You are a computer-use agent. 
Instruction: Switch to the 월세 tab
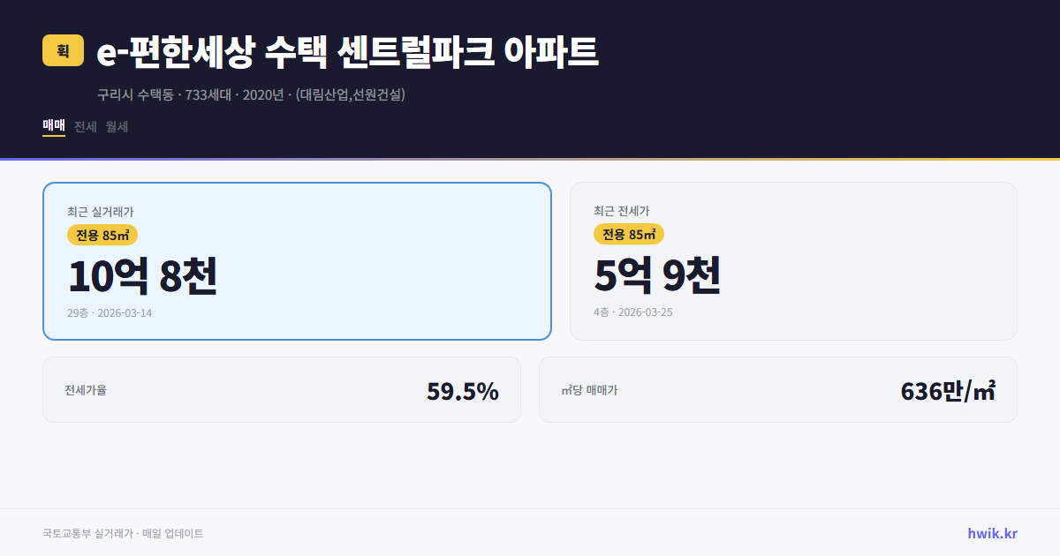pos(116,127)
